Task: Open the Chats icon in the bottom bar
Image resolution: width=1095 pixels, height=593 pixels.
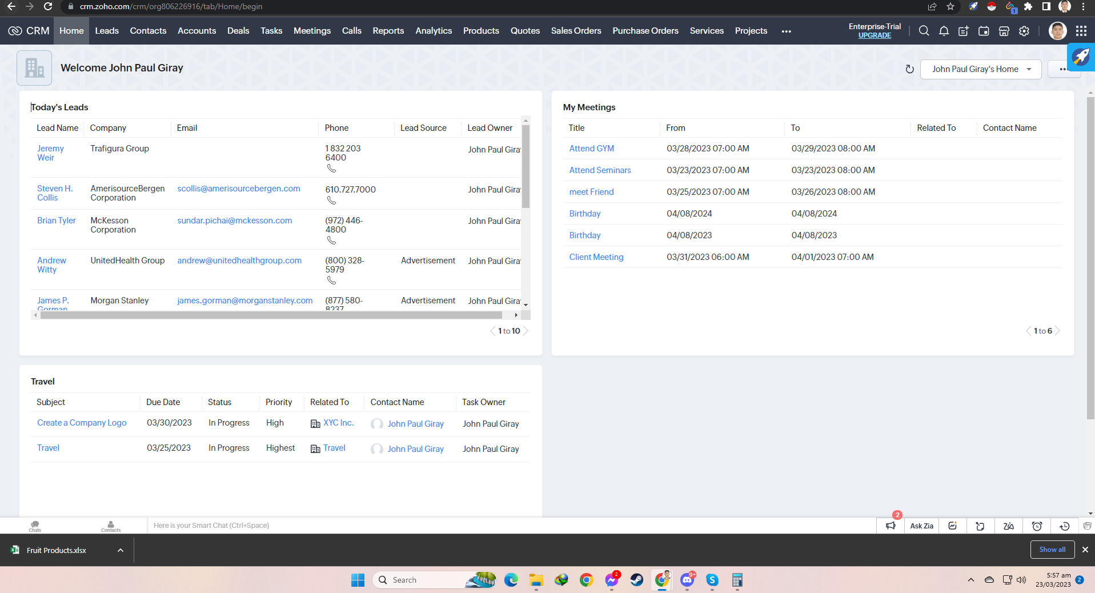Action: point(35,526)
